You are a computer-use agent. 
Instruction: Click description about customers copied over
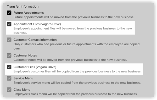pos(76,46)
